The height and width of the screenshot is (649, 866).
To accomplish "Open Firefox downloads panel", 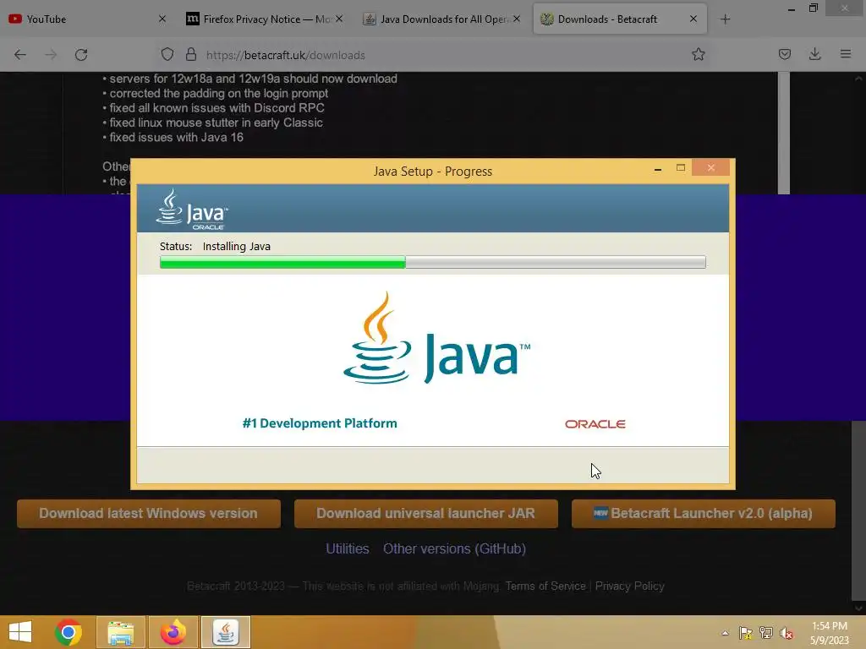I will coord(814,54).
